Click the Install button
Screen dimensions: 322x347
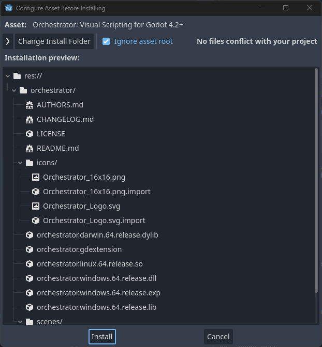tap(102, 337)
